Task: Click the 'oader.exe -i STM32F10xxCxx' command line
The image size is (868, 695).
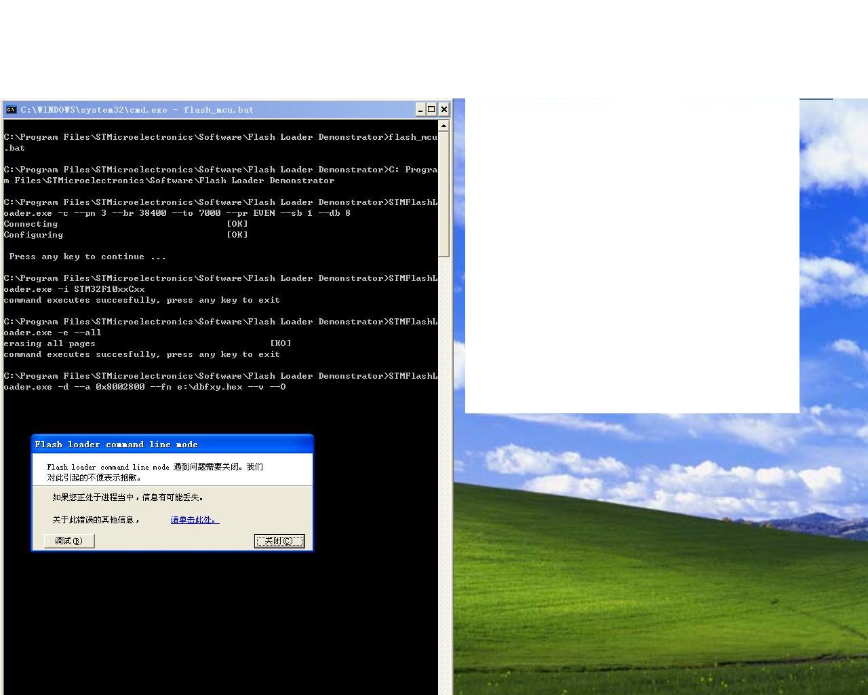Action: (x=74, y=289)
